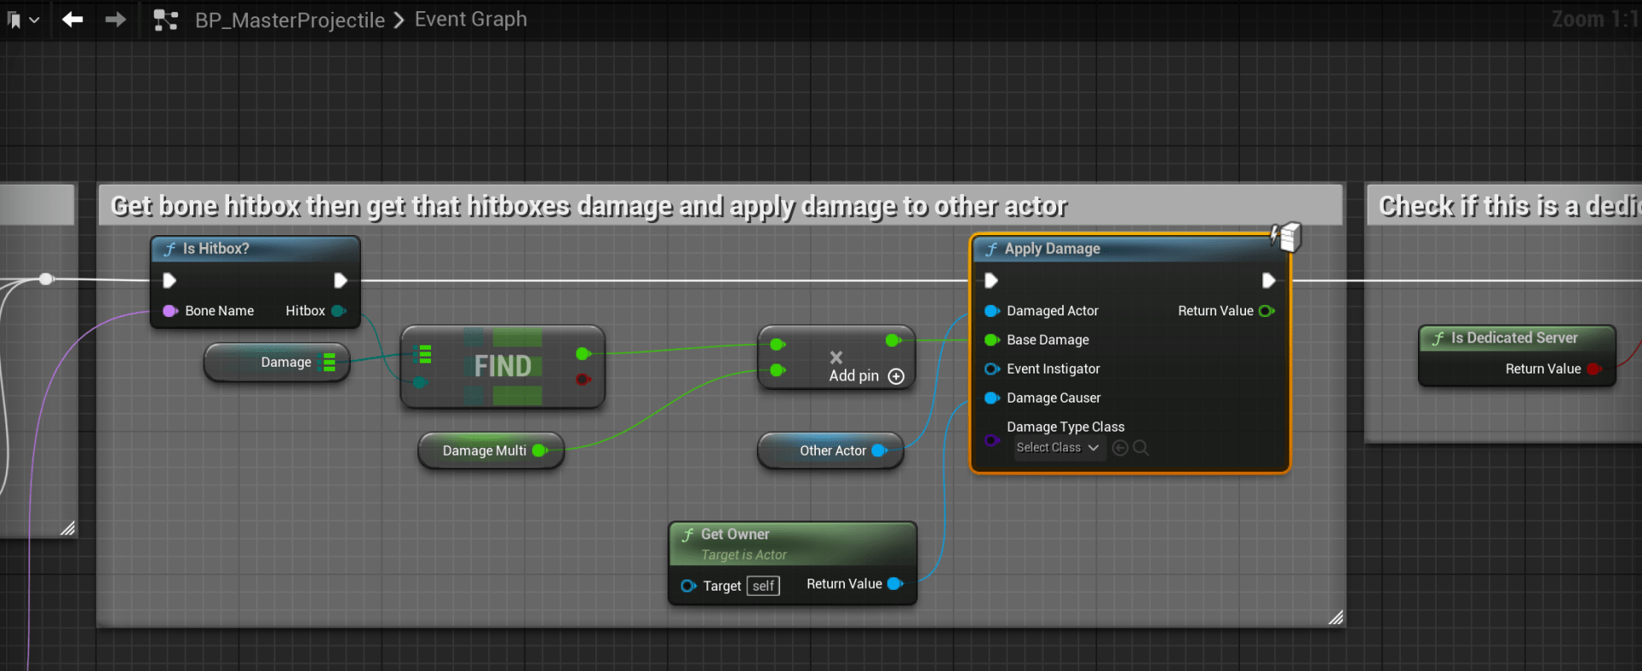This screenshot has width=1642, height=671.
Task: Click the Damage variable node label
Action: click(286, 362)
